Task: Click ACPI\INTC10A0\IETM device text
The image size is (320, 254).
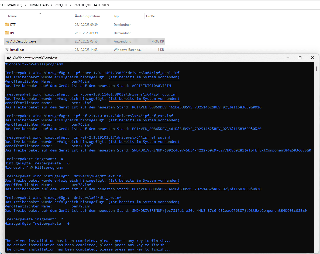Action: pyautogui.click(x=152, y=86)
